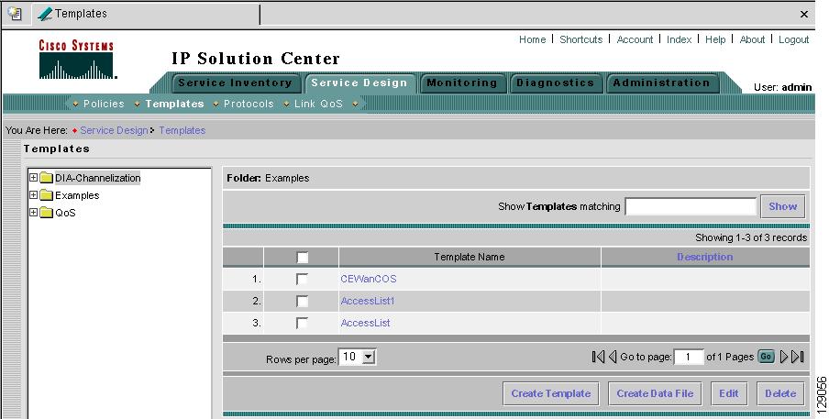Open the Link QoS submenu item

[x=318, y=105]
